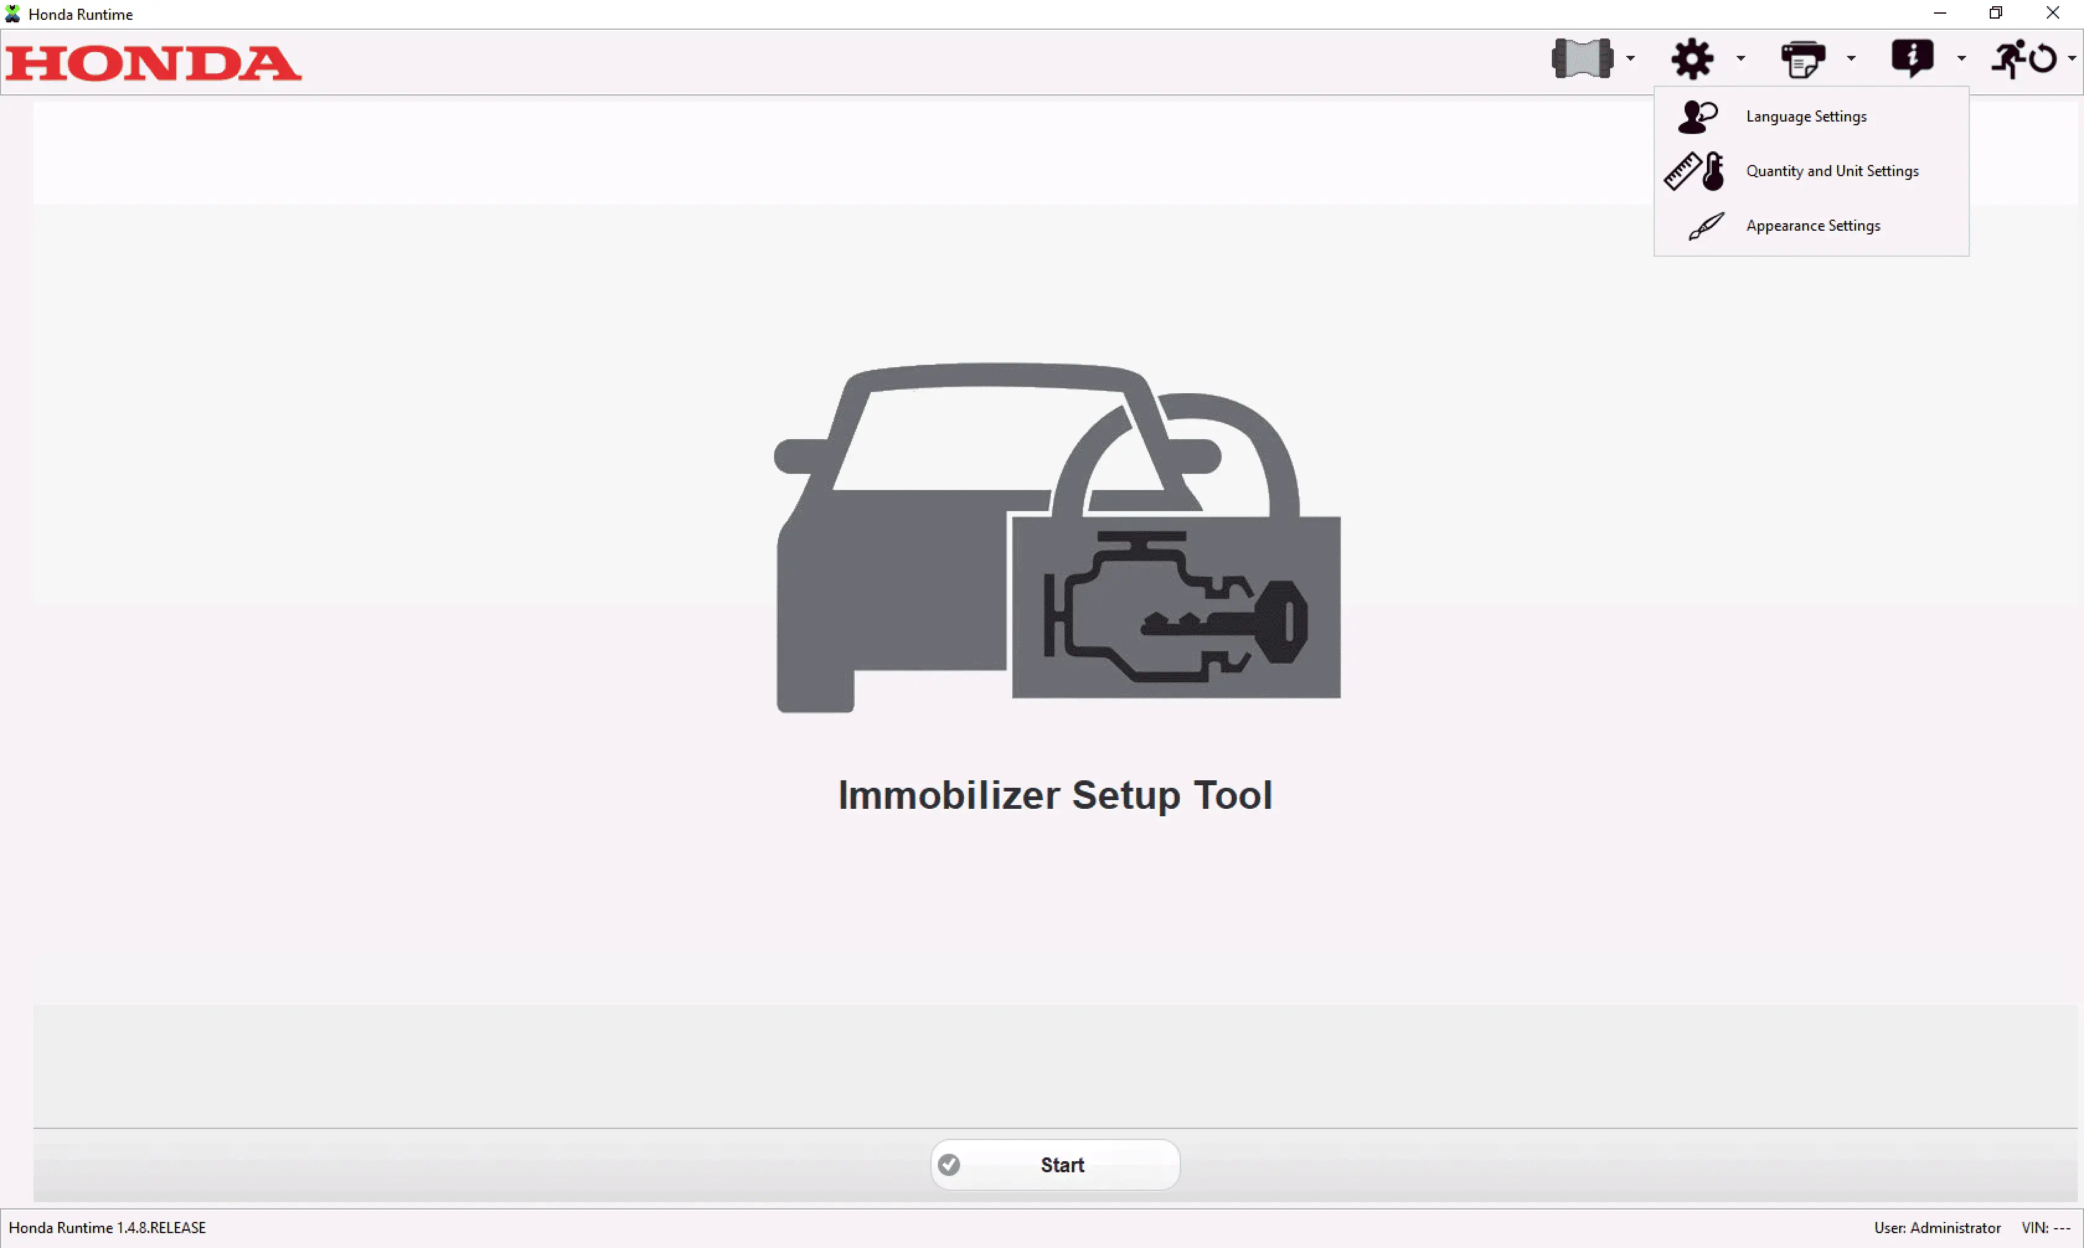Screen dimensions: 2084x1248
Task: Click the speaking head Language icon
Action: [x=1698, y=116]
